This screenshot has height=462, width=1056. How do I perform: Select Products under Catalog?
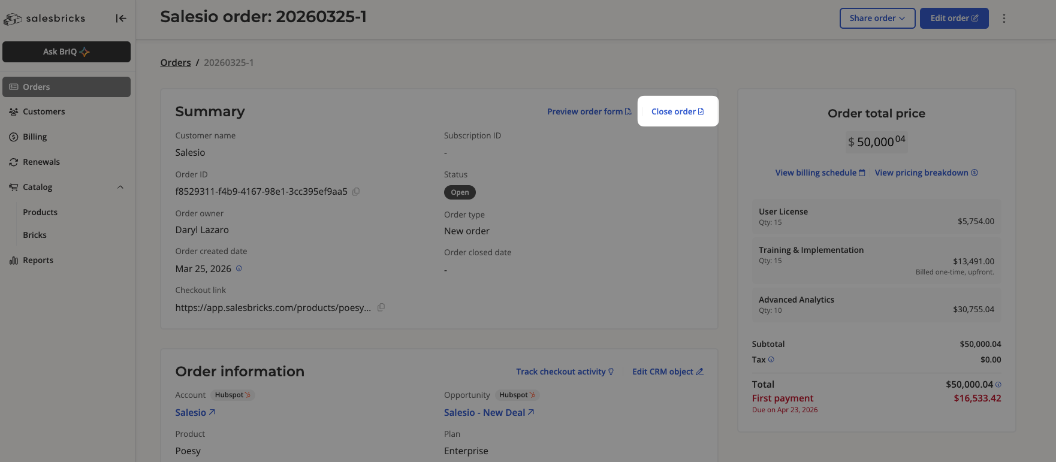point(40,212)
